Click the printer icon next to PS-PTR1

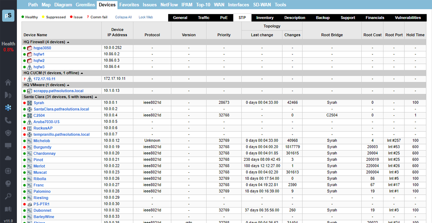30,204
